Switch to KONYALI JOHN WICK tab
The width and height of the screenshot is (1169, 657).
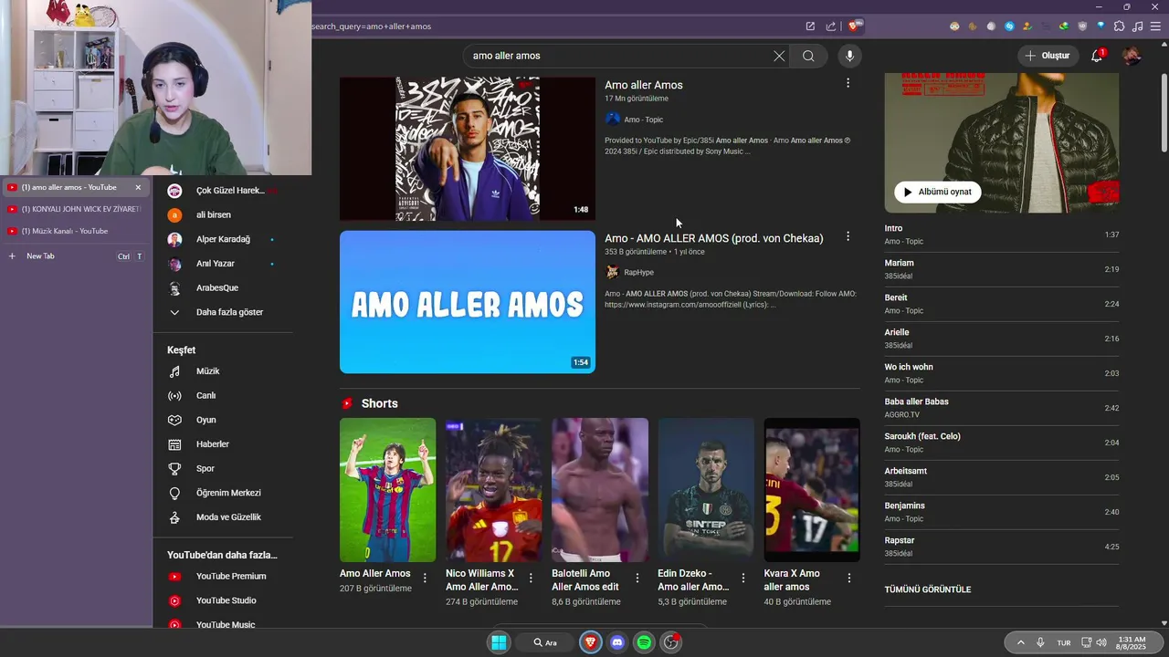(x=75, y=209)
